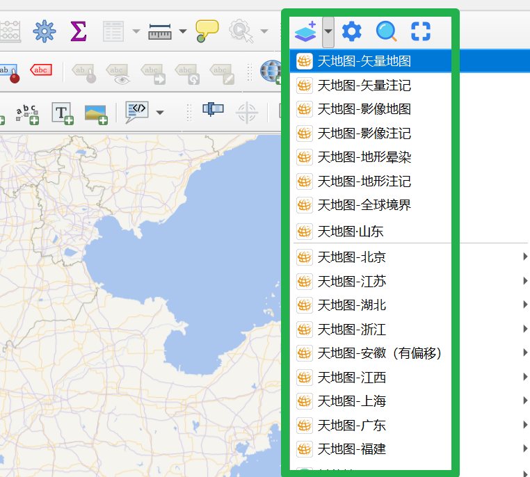This screenshot has height=477, width=530.
Task: Open dropdown arrow next to add-layer icon
Action: [x=328, y=32]
